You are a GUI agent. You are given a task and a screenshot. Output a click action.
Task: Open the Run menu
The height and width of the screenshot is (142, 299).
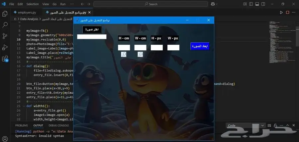pyautogui.click(x=63, y=4)
